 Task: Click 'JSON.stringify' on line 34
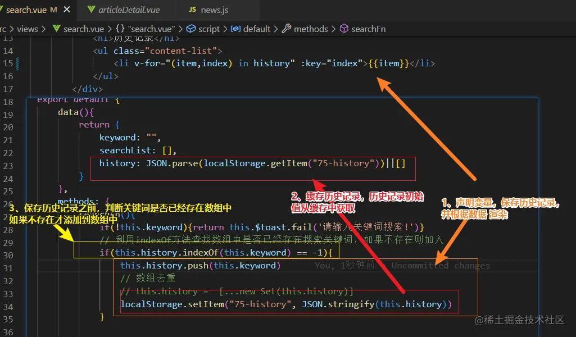[x=338, y=304]
